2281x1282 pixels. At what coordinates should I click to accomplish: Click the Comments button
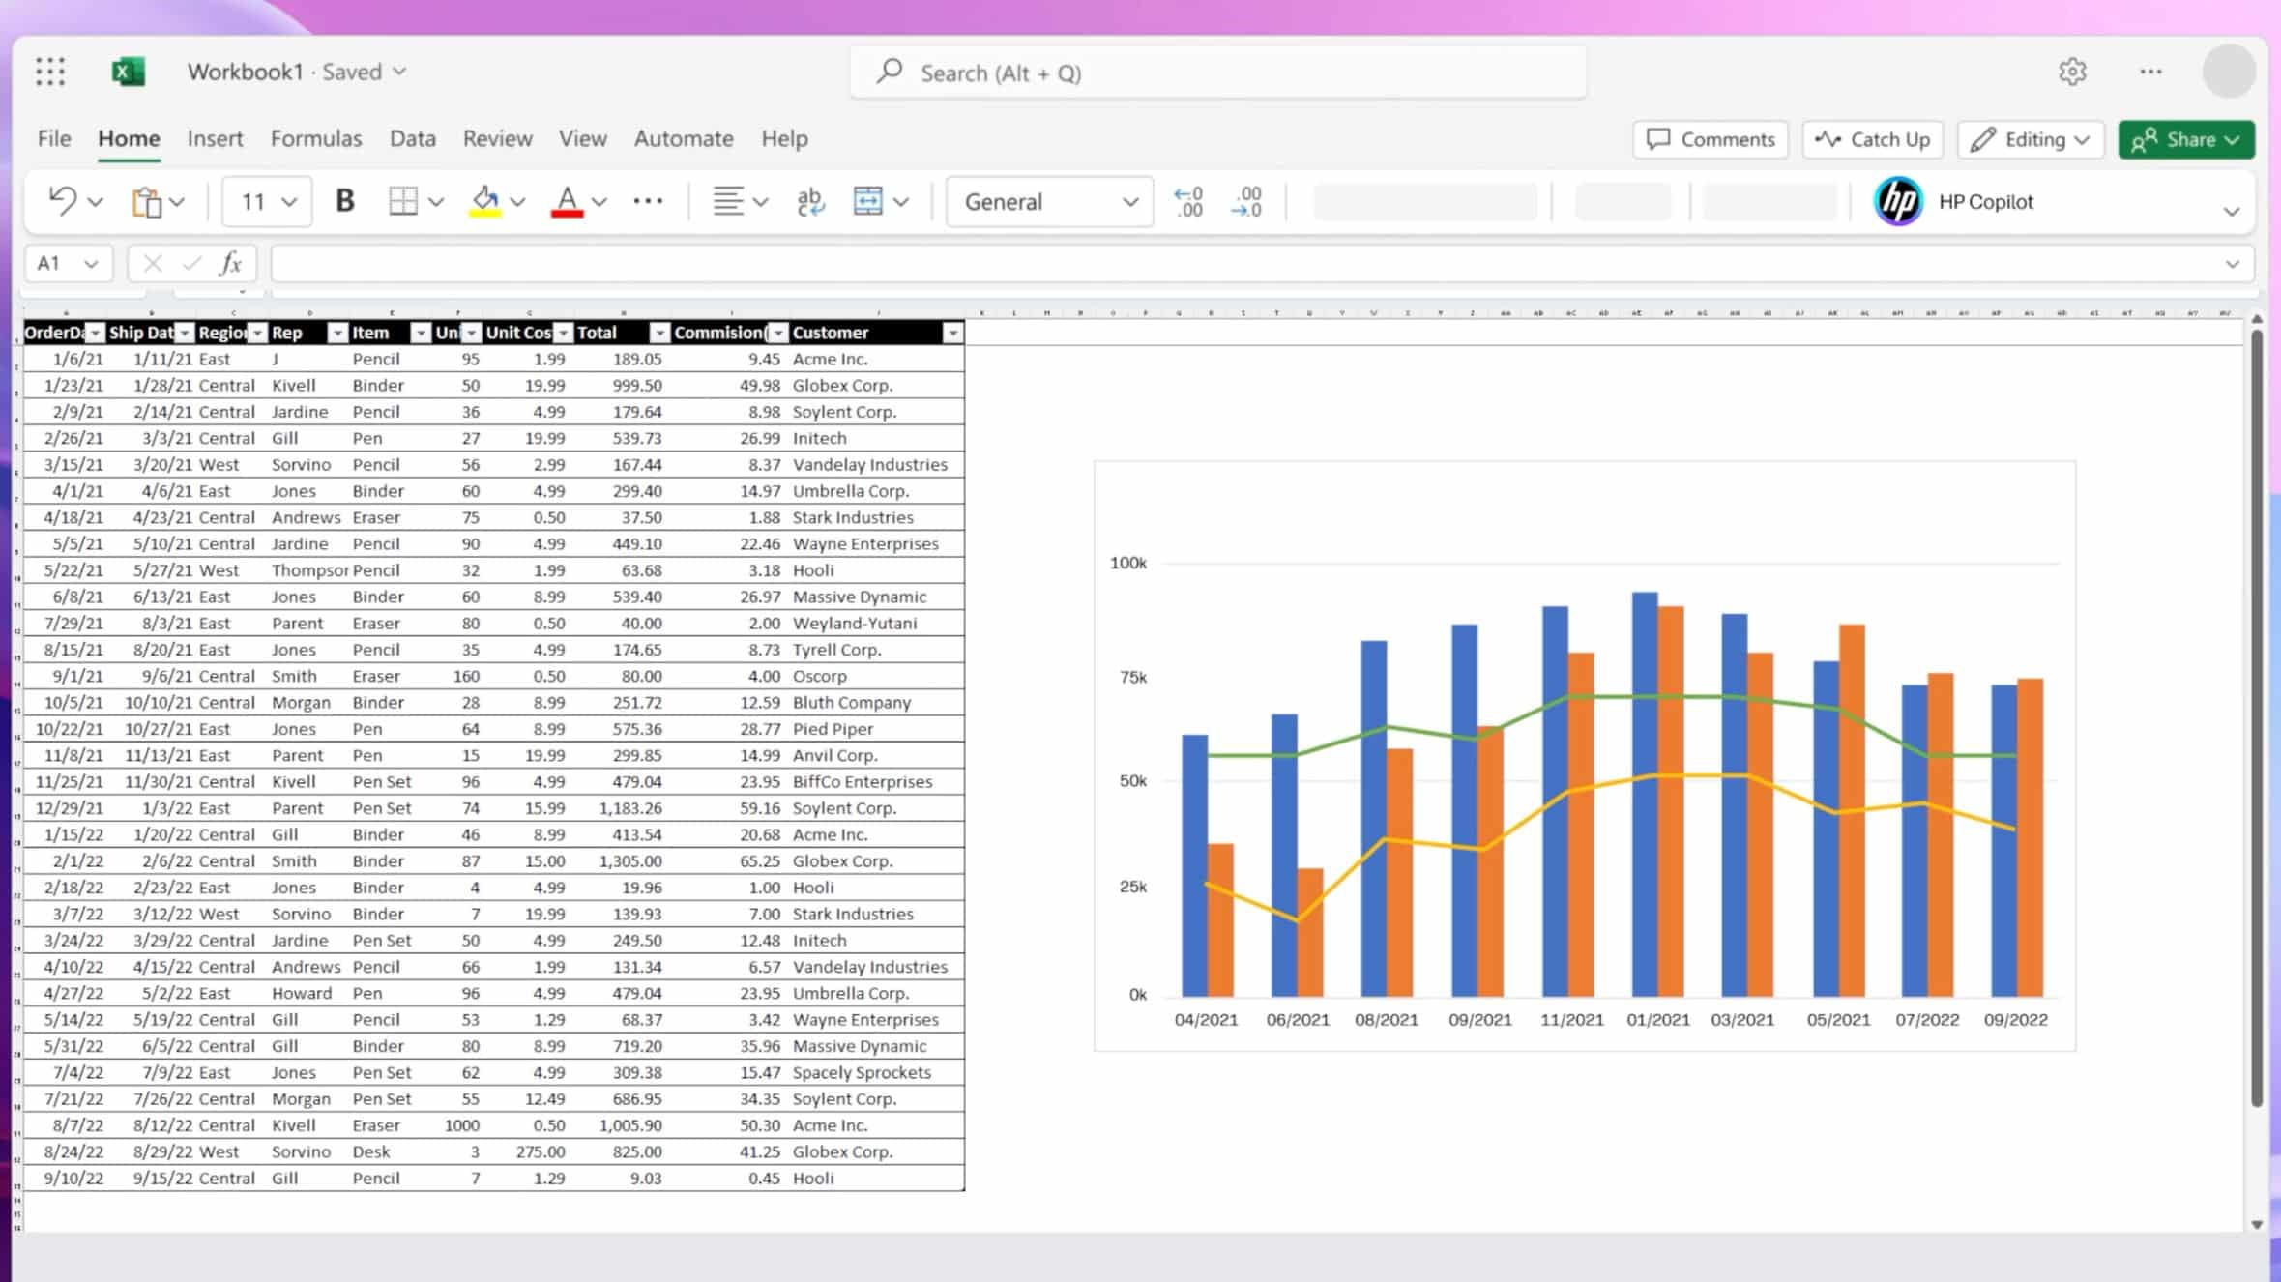coord(1710,139)
